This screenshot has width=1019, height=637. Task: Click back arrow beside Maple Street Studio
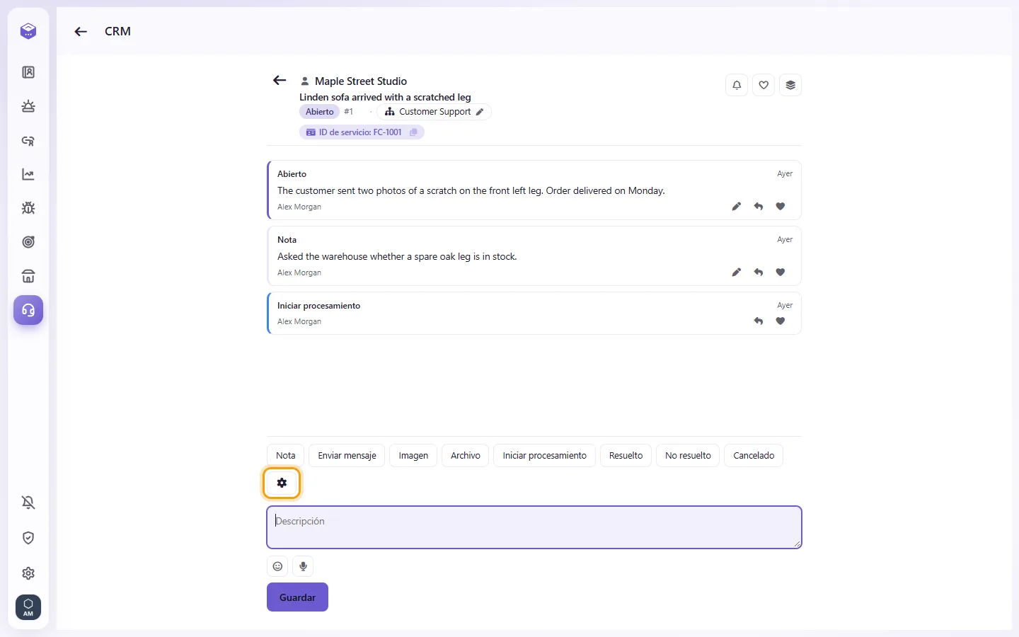280,81
